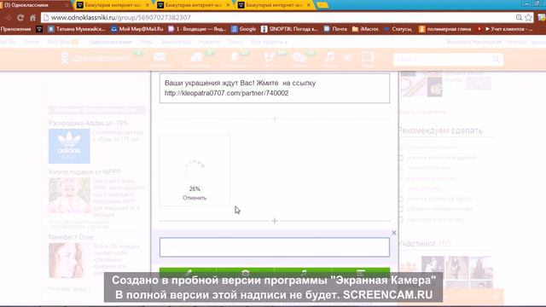Open the Приложения apps bookmark

[x=16, y=29]
